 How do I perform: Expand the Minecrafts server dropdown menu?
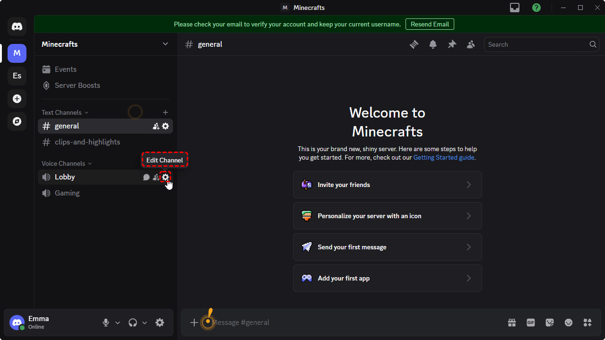[165, 44]
